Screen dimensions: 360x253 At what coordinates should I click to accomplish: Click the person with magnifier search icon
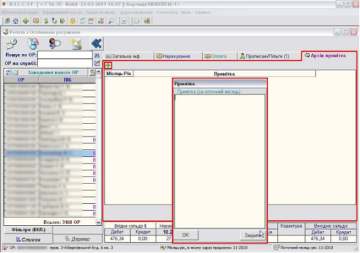[54, 44]
